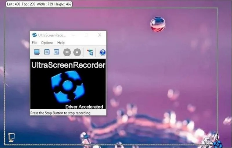Open the Help menu

pos(61,43)
